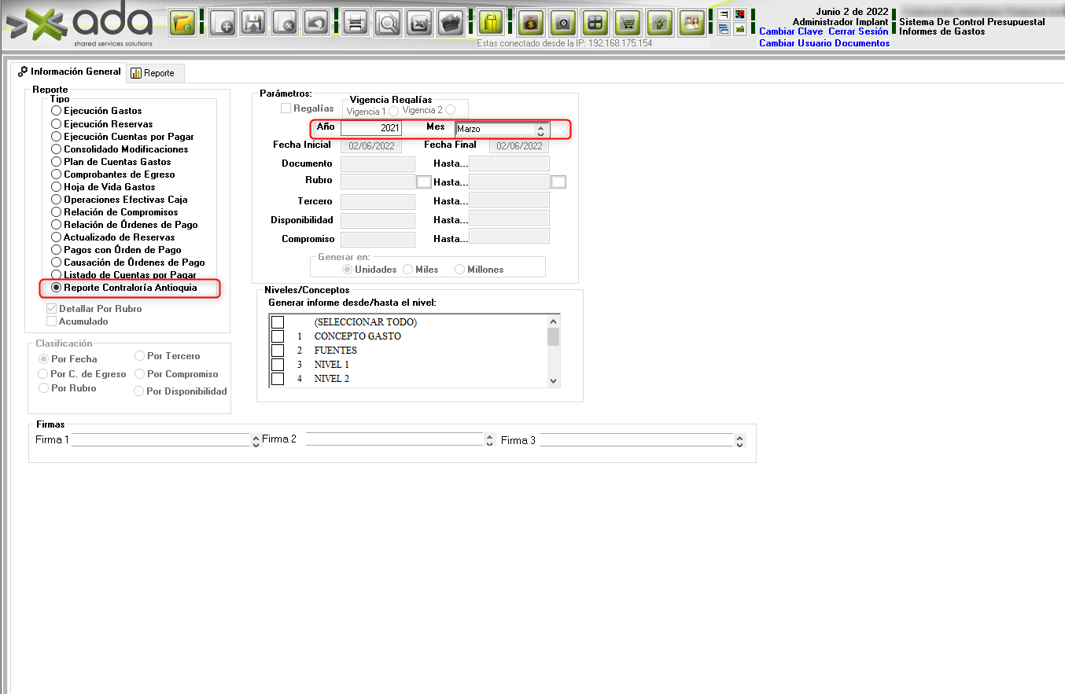1065x694 pixels.
Task: Select Relación de Compromisos radio option
Action: pyautogui.click(x=56, y=212)
